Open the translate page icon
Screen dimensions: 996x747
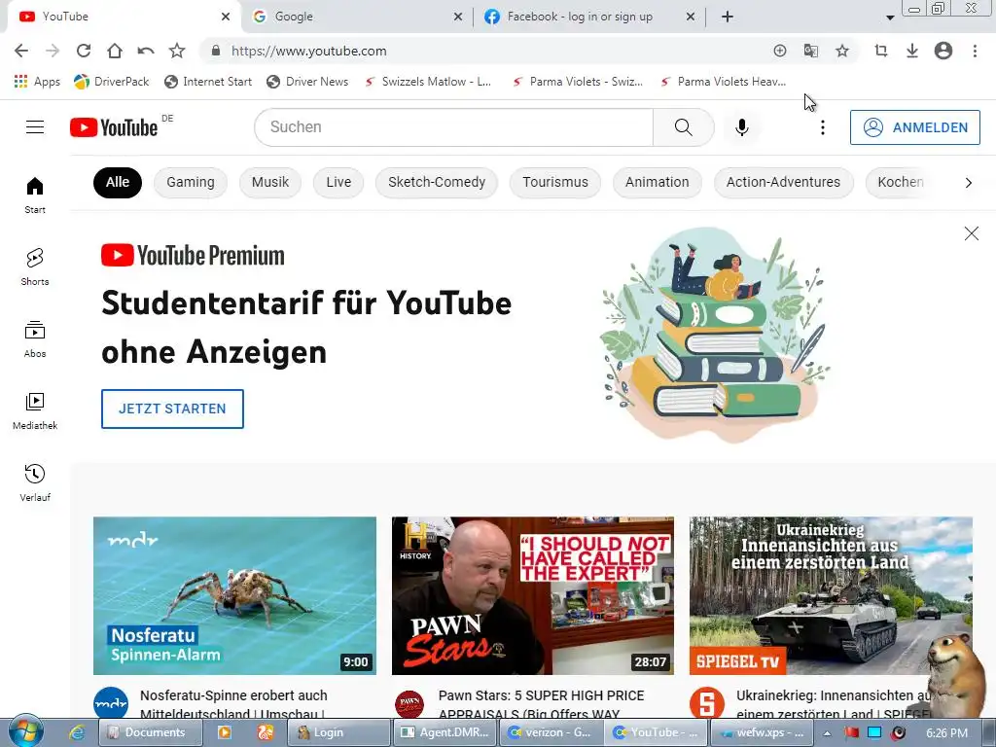pos(810,51)
